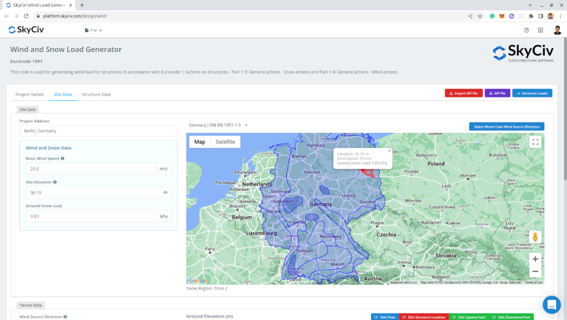Image resolution: width=567 pixels, height=320 pixels.
Task: Close the map info popup
Action: [389, 150]
